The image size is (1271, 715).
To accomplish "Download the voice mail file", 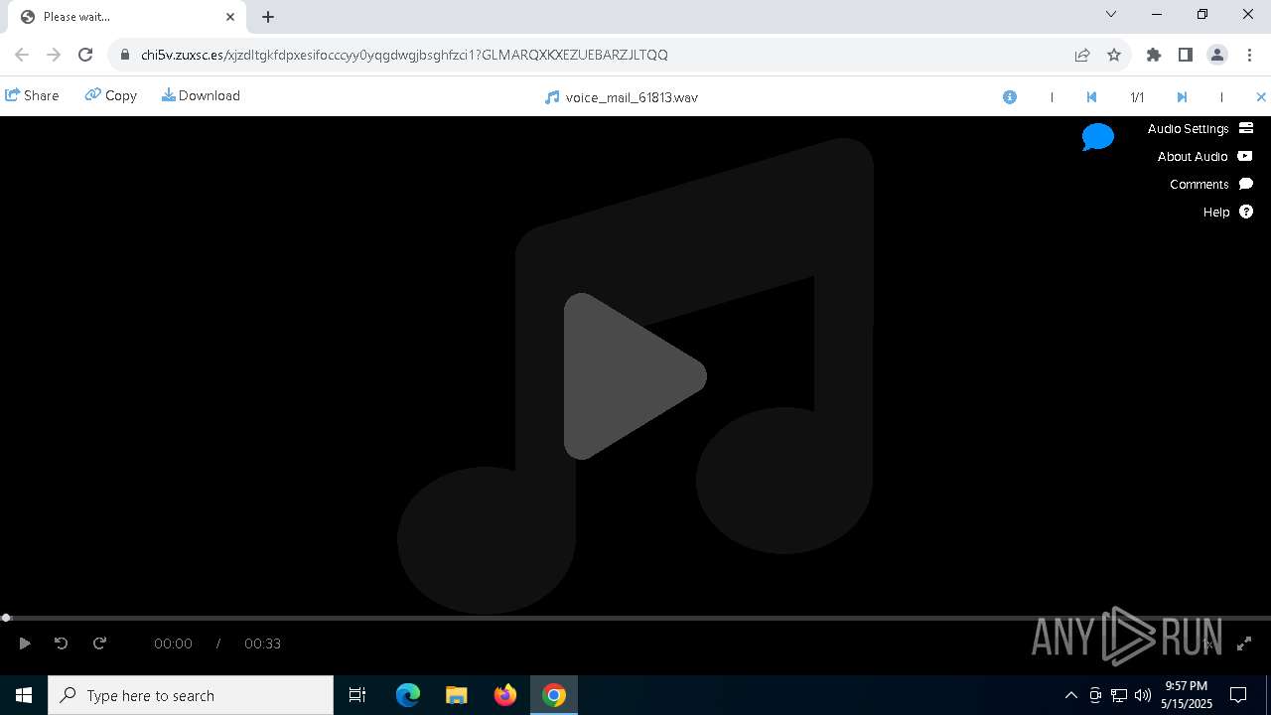I will (x=201, y=95).
